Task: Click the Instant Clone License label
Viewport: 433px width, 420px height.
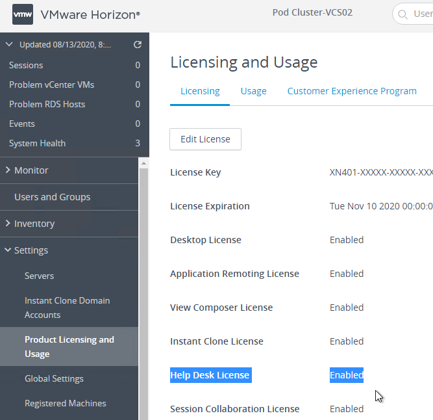Action: pos(217,341)
